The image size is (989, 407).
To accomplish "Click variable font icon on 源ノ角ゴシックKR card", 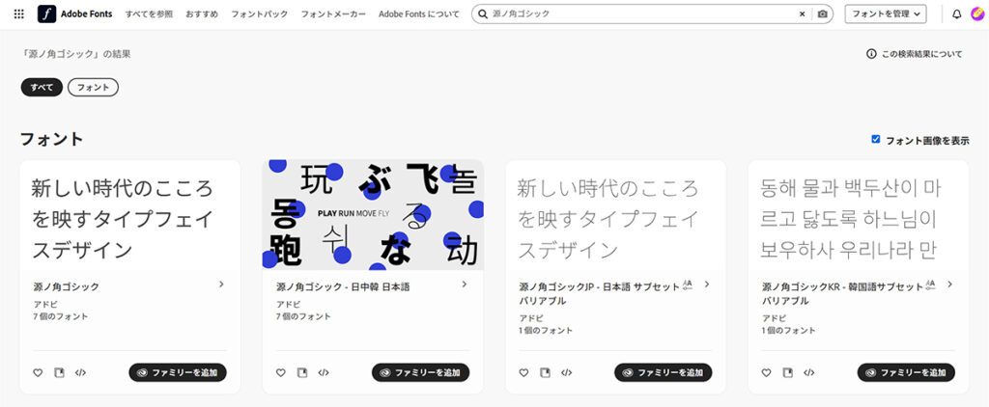I will click(930, 285).
